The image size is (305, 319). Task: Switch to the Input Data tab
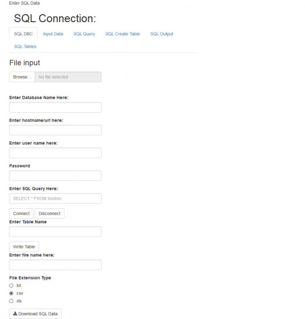coord(53,34)
